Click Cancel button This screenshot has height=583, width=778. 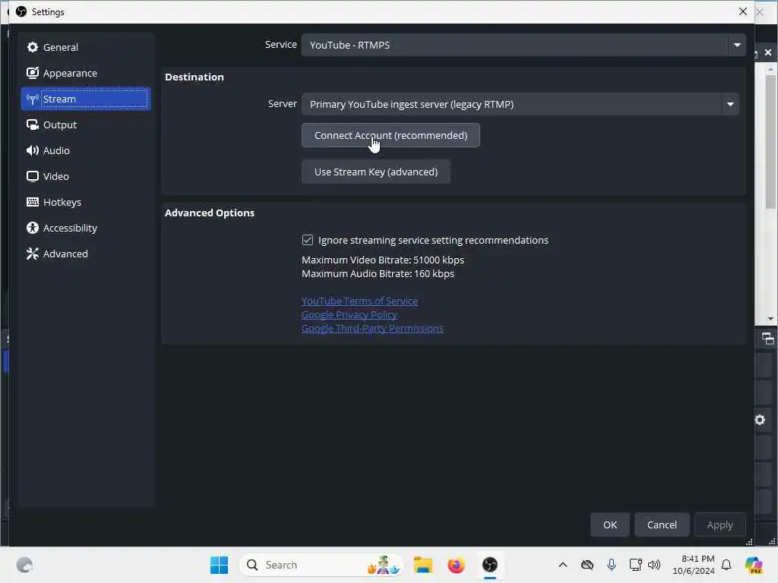(662, 525)
